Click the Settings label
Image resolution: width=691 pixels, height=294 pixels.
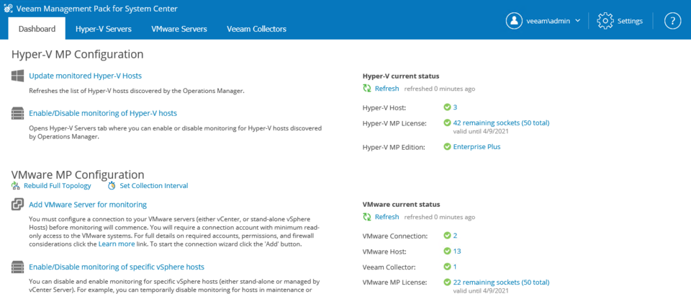coord(630,21)
